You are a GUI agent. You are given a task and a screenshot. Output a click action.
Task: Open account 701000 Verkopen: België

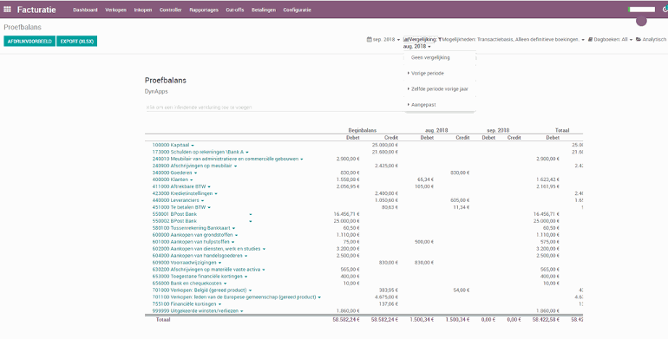pos(202,290)
